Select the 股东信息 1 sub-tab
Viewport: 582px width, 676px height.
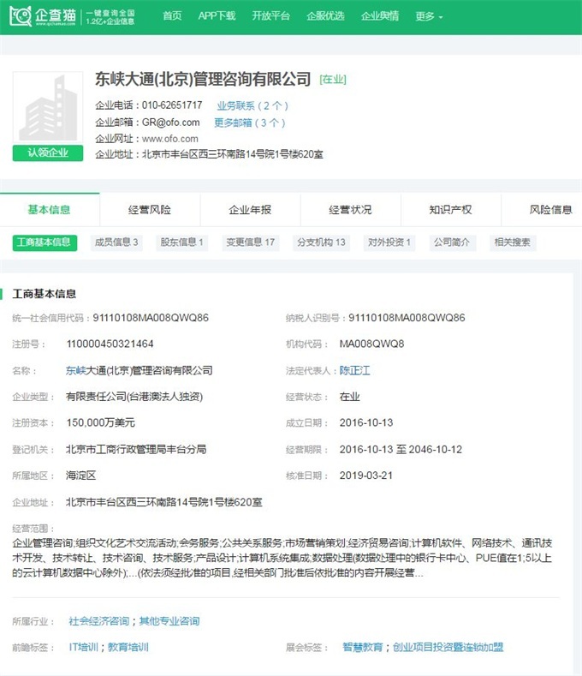tap(181, 242)
